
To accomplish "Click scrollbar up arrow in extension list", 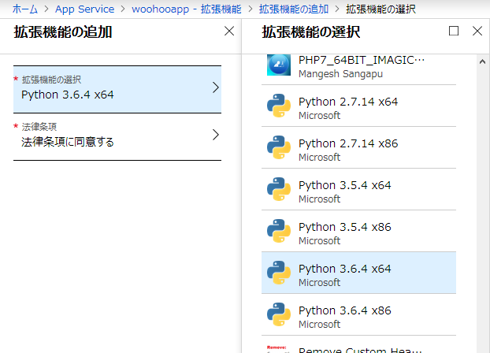I will click(482, 61).
